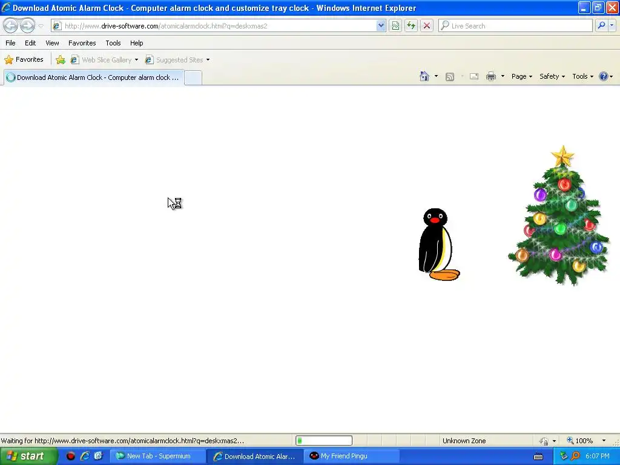Open the File menu
This screenshot has width=620, height=465.
click(x=10, y=43)
